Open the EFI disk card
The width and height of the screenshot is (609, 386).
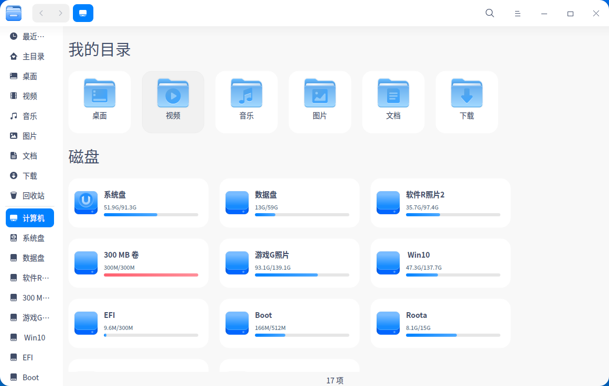138,323
